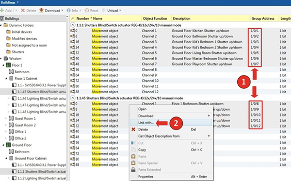Click the Wisdom building icon in tree
Image resolution: width=291 pixels, height=181 pixels.
6,59
